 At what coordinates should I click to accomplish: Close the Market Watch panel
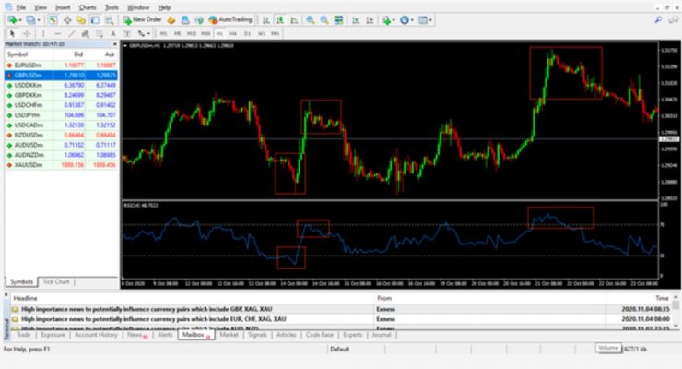tap(116, 43)
